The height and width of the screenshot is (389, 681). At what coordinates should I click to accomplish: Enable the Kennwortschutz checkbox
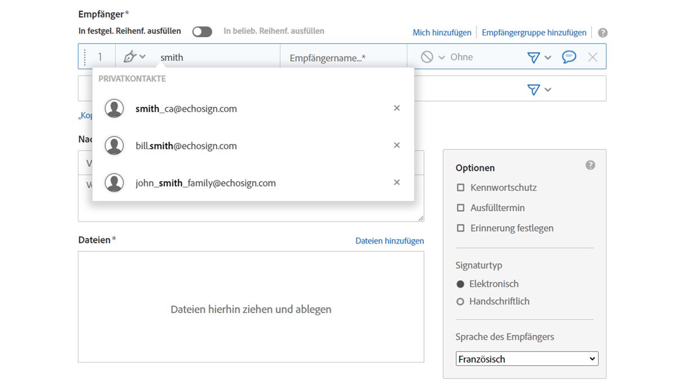point(461,187)
